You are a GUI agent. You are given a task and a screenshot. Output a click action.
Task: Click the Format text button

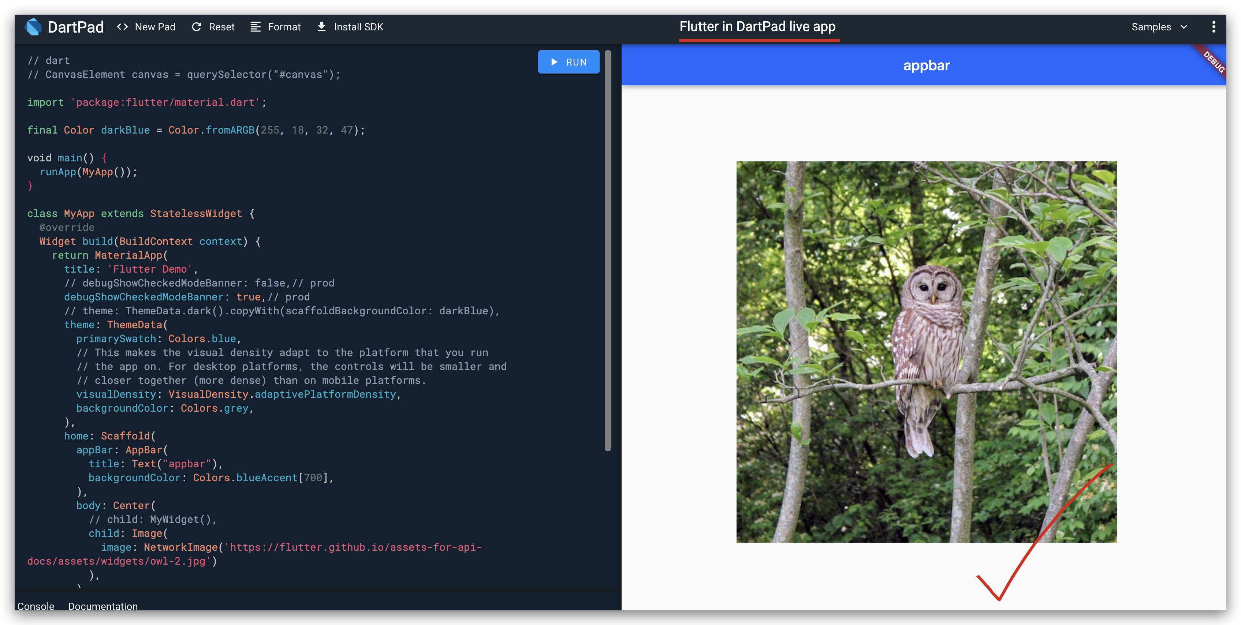(x=284, y=27)
